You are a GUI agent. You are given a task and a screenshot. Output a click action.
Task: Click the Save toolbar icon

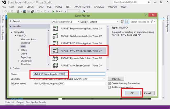click(x=29, y=11)
